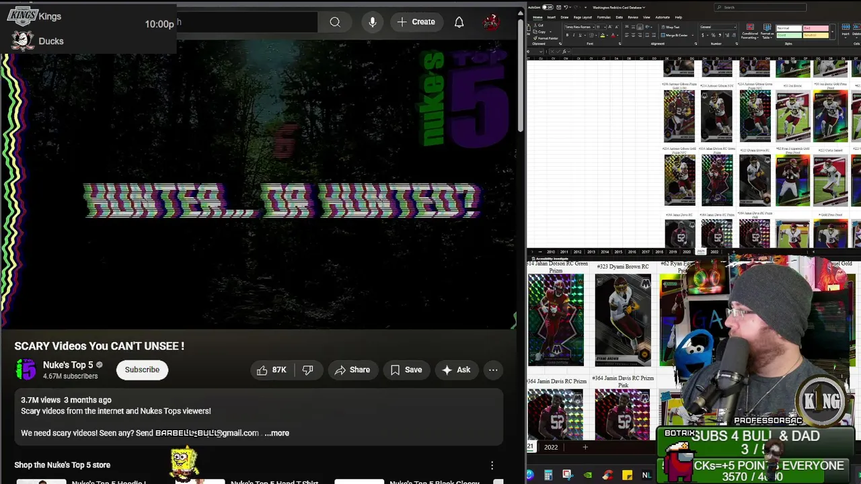Open the Data tab in Excel
Screen dimensions: 861x484
619,17
